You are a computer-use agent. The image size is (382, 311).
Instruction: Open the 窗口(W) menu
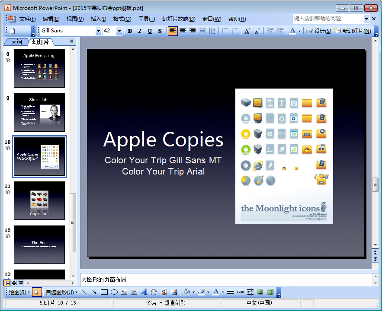pos(212,19)
